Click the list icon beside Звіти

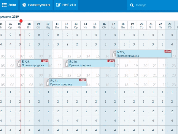(x=5, y=5)
